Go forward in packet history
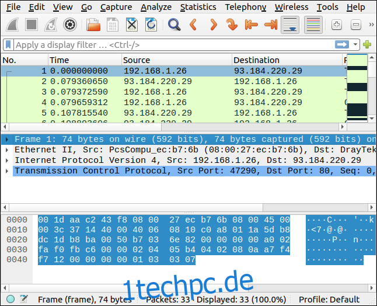This screenshot has width=377, height=306. tap(213, 25)
